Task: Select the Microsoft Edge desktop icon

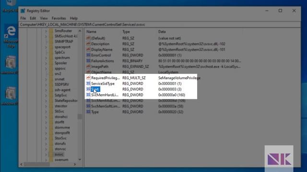Action: (x=11, y=36)
